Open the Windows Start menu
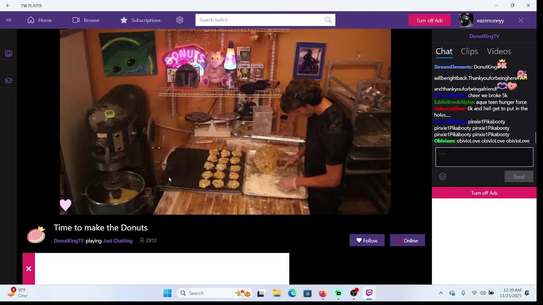Viewport: 543px width, 305px height. tap(168, 293)
